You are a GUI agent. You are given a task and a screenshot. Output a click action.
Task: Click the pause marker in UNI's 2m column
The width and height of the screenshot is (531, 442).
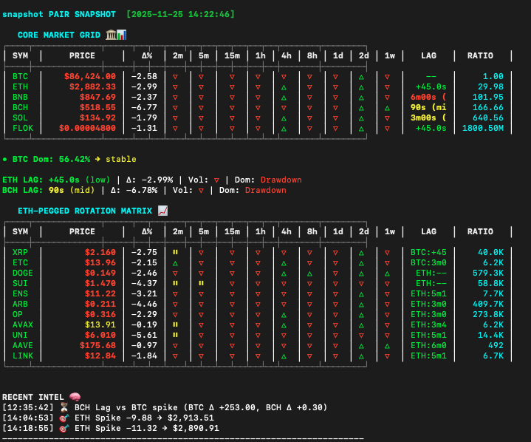tap(176, 335)
